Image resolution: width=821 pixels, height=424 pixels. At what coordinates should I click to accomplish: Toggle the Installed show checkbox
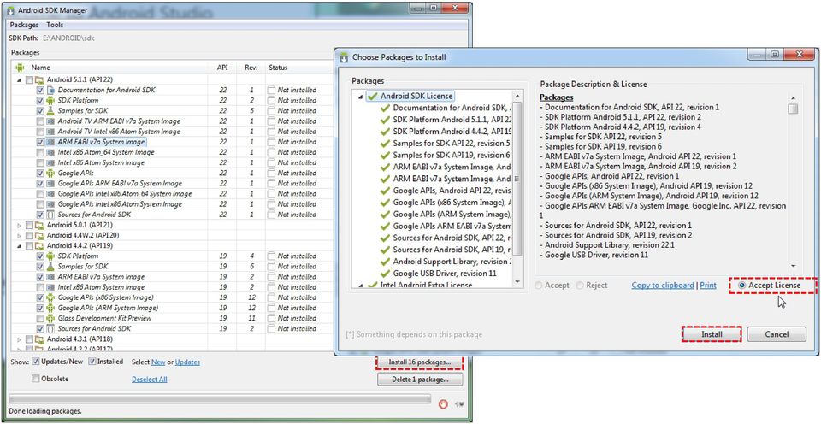pyautogui.click(x=92, y=362)
